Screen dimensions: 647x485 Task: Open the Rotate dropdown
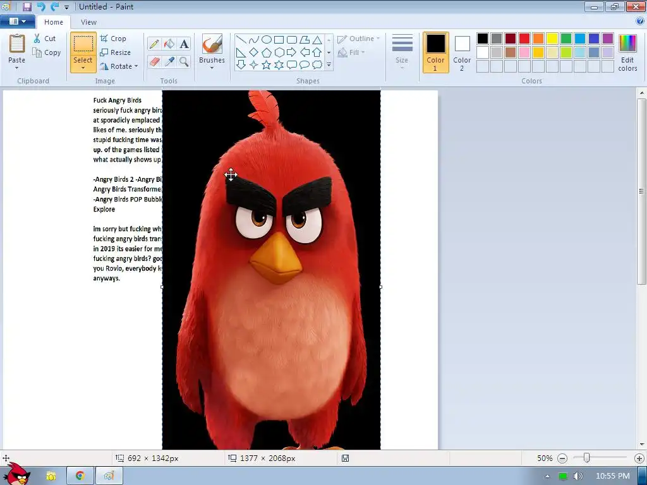tap(118, 66)
